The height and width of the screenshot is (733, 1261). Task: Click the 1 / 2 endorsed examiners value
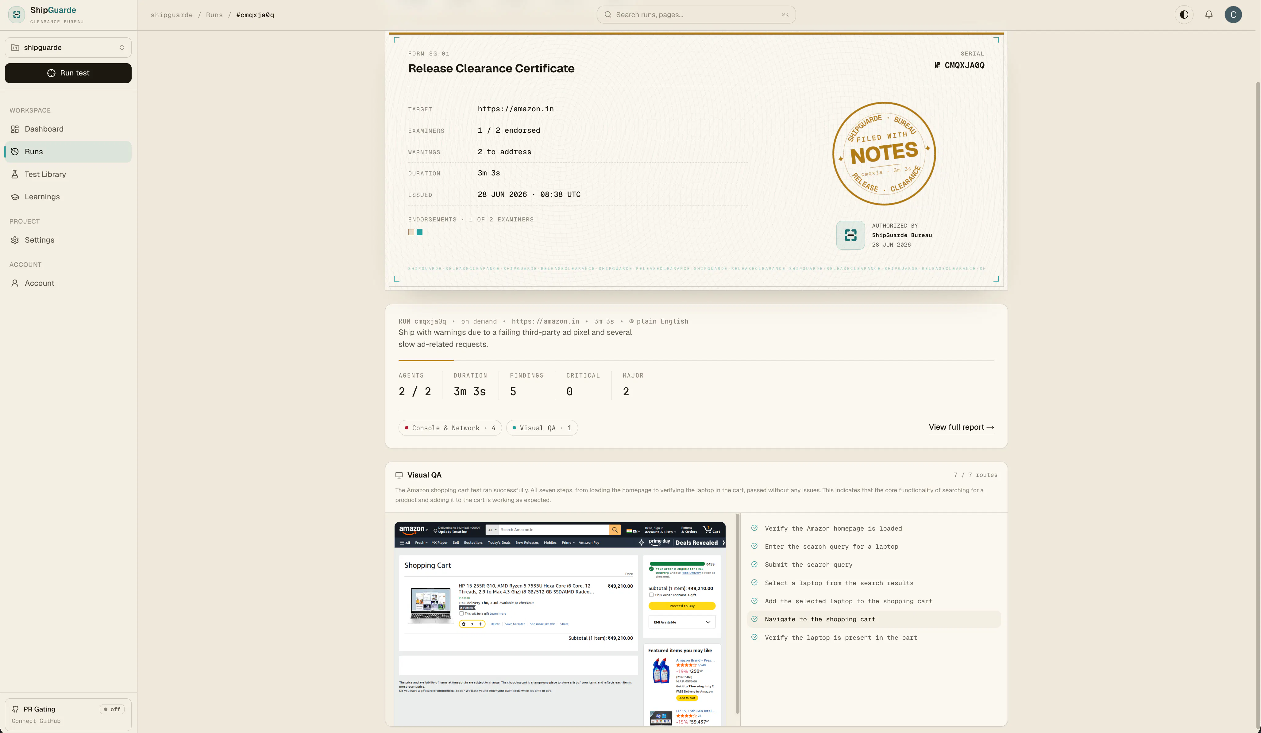click(509, 131)
